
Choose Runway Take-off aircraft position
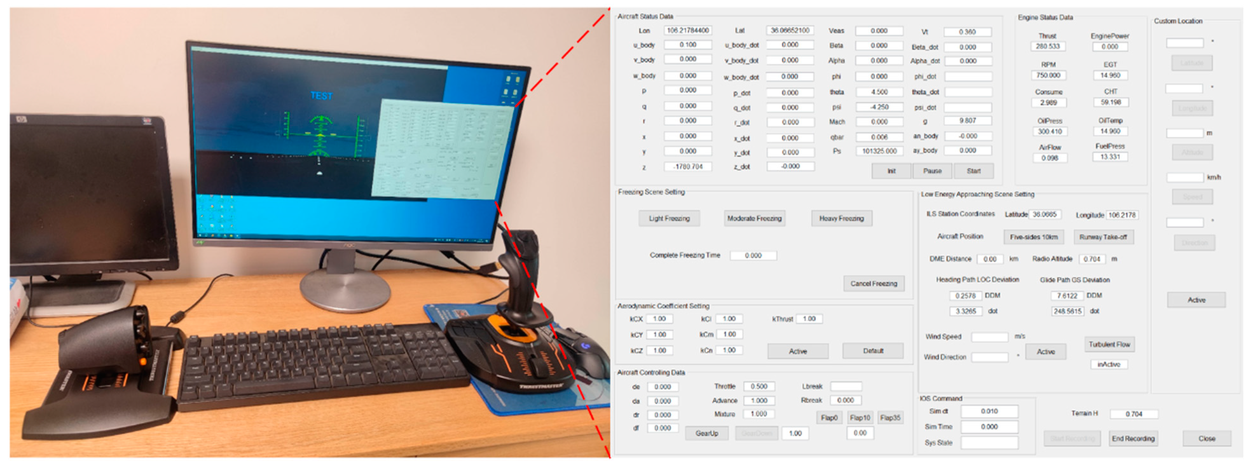click(1103, 237)
